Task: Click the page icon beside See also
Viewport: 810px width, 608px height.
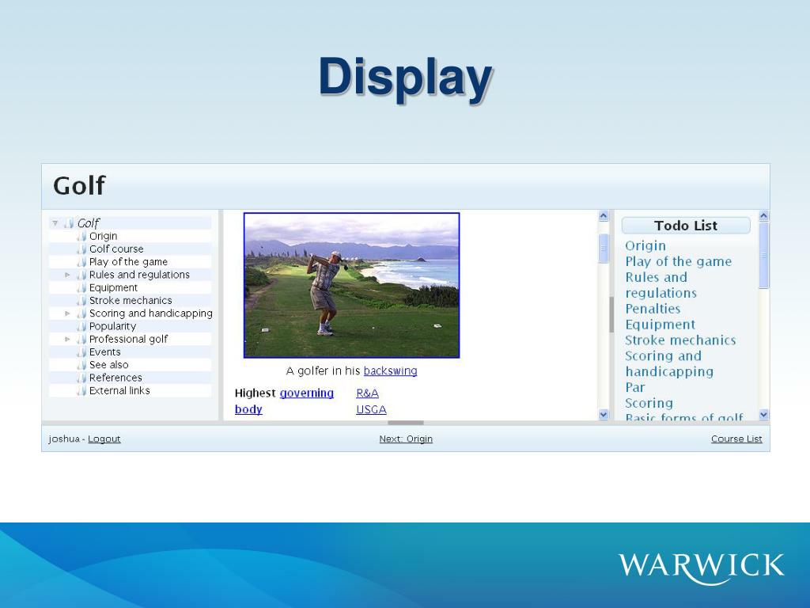Action: tap(81, 365)
